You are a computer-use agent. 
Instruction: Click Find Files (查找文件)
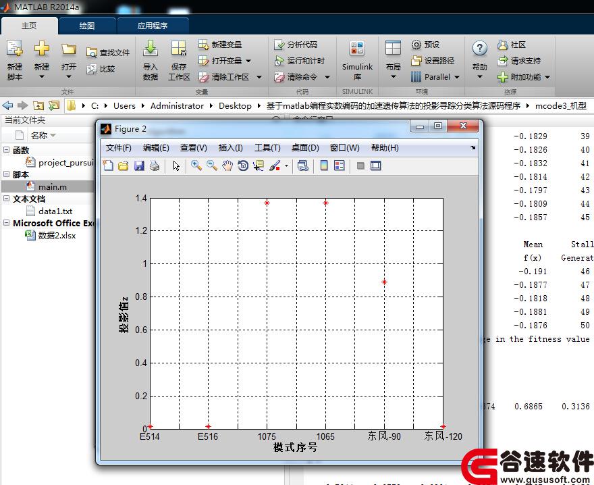(x=108, y=52)
